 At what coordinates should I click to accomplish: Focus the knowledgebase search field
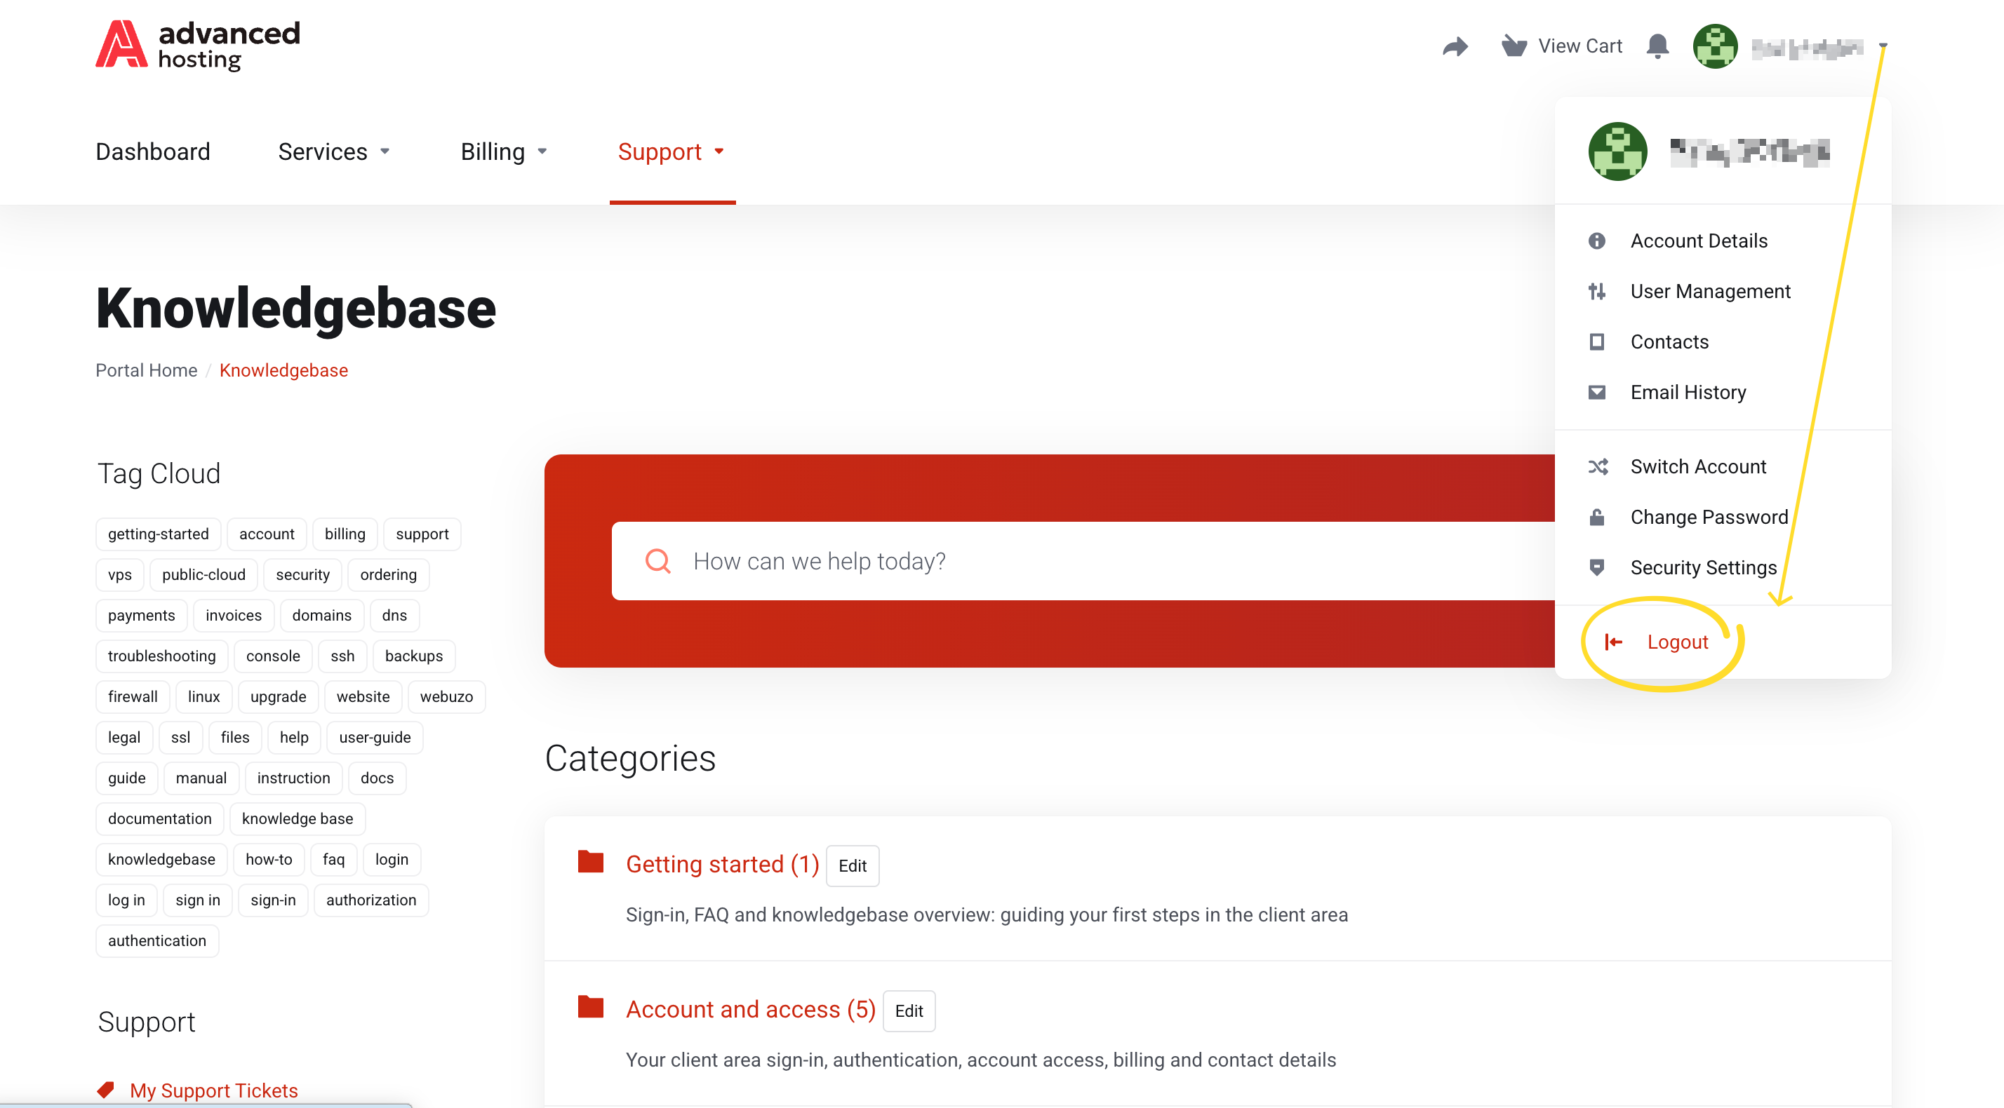[1083, 560]
